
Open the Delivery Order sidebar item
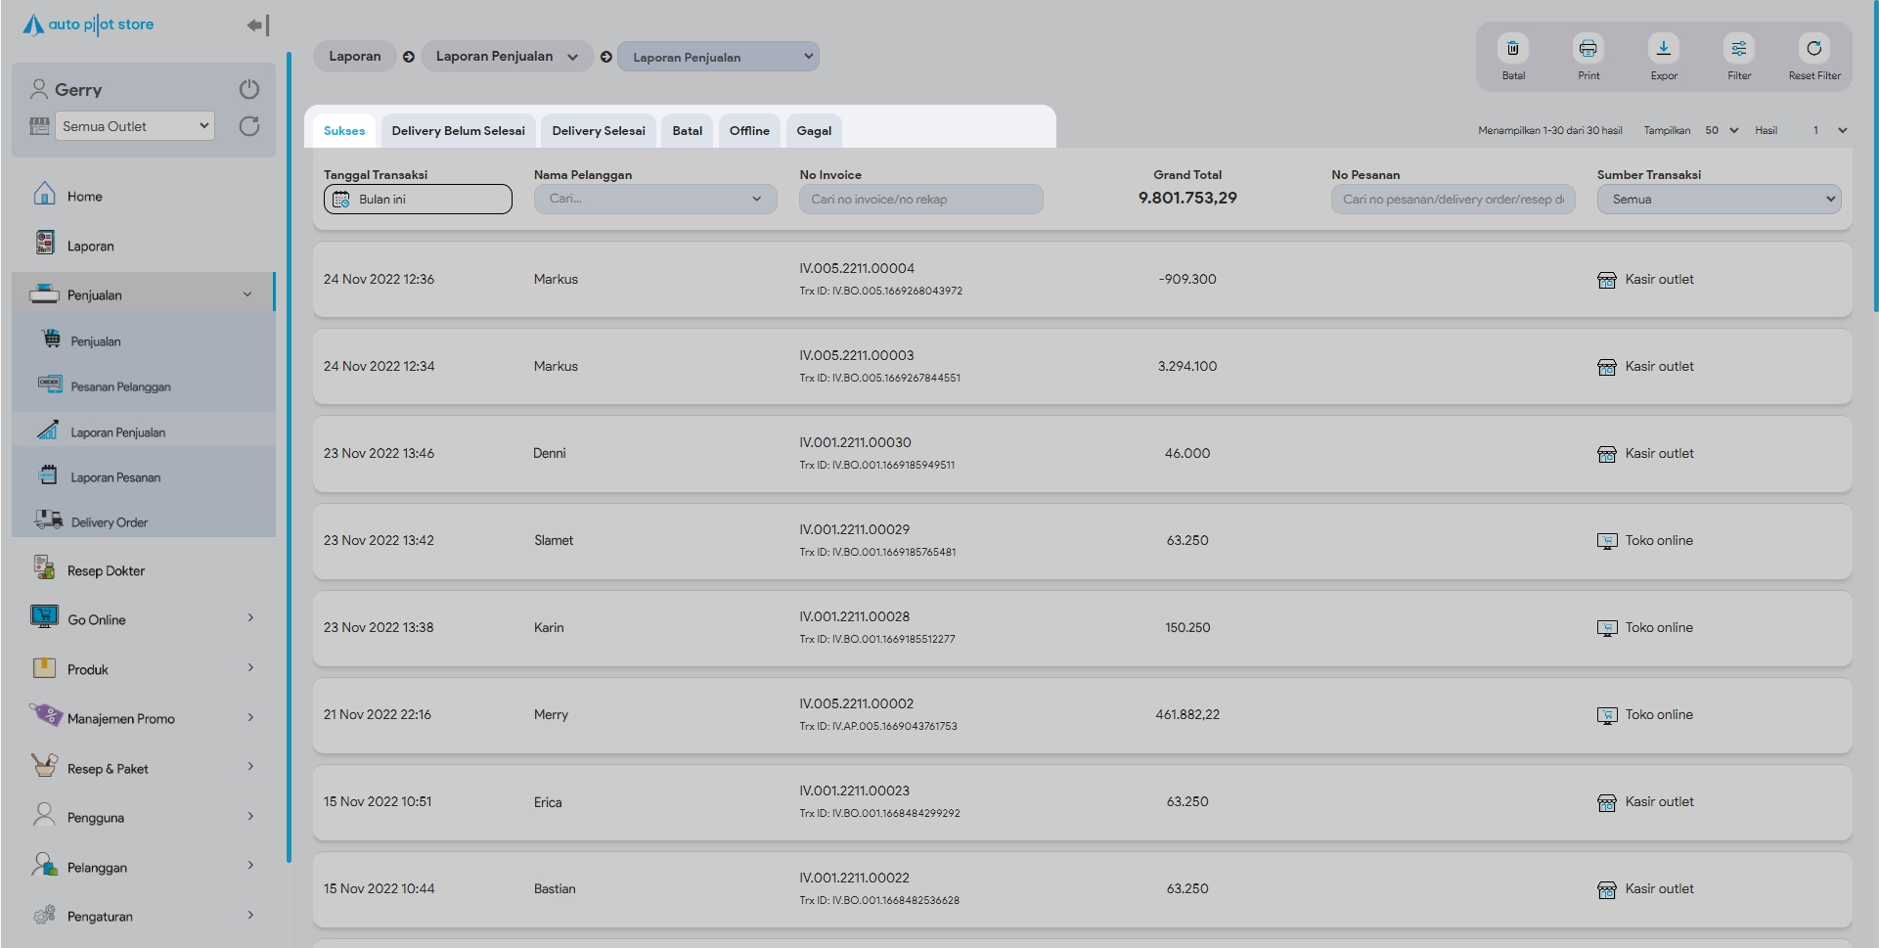pos(109,522)
